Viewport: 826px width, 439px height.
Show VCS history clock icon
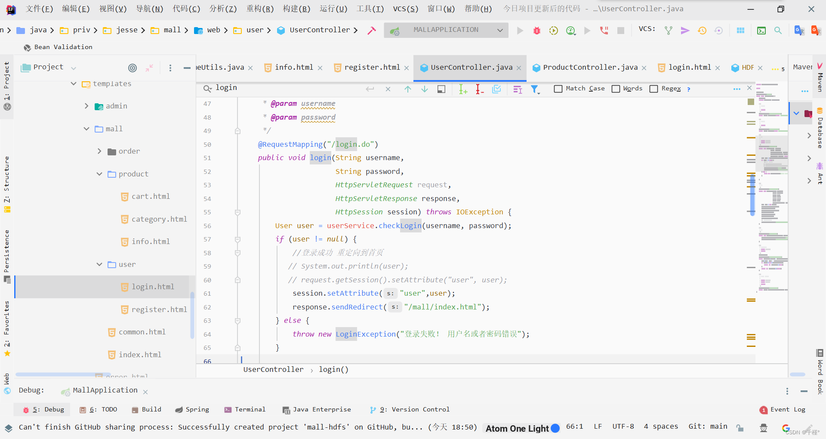(x=702, y=31)
